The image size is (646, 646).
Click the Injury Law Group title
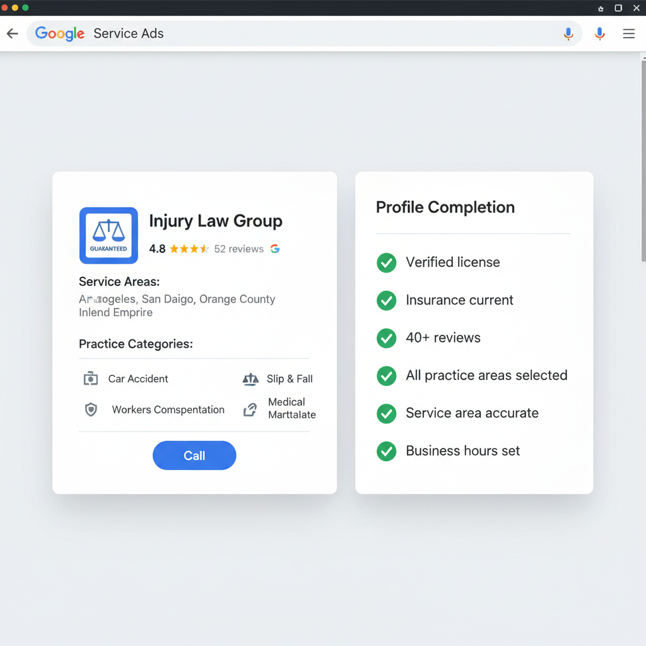click(x=216, y=221)
